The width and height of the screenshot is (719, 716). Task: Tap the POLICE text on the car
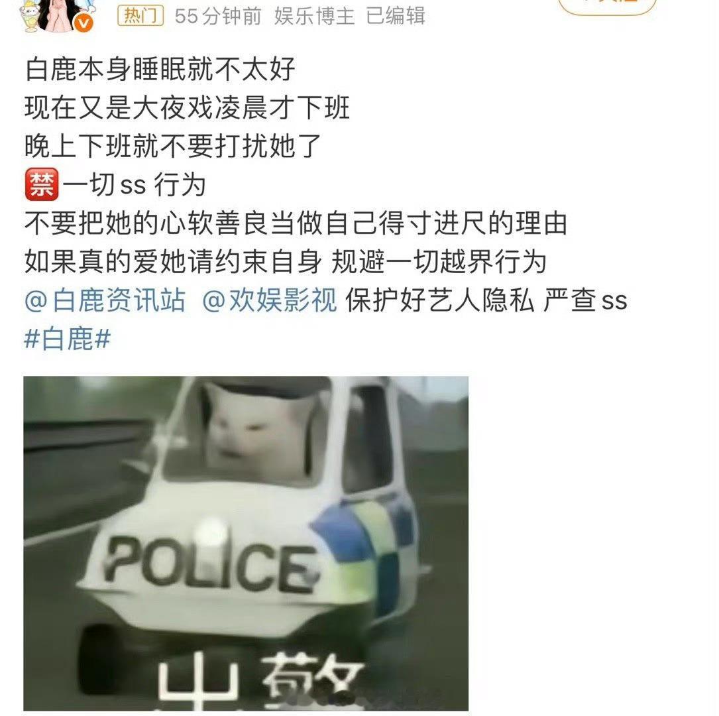point(210,566)
